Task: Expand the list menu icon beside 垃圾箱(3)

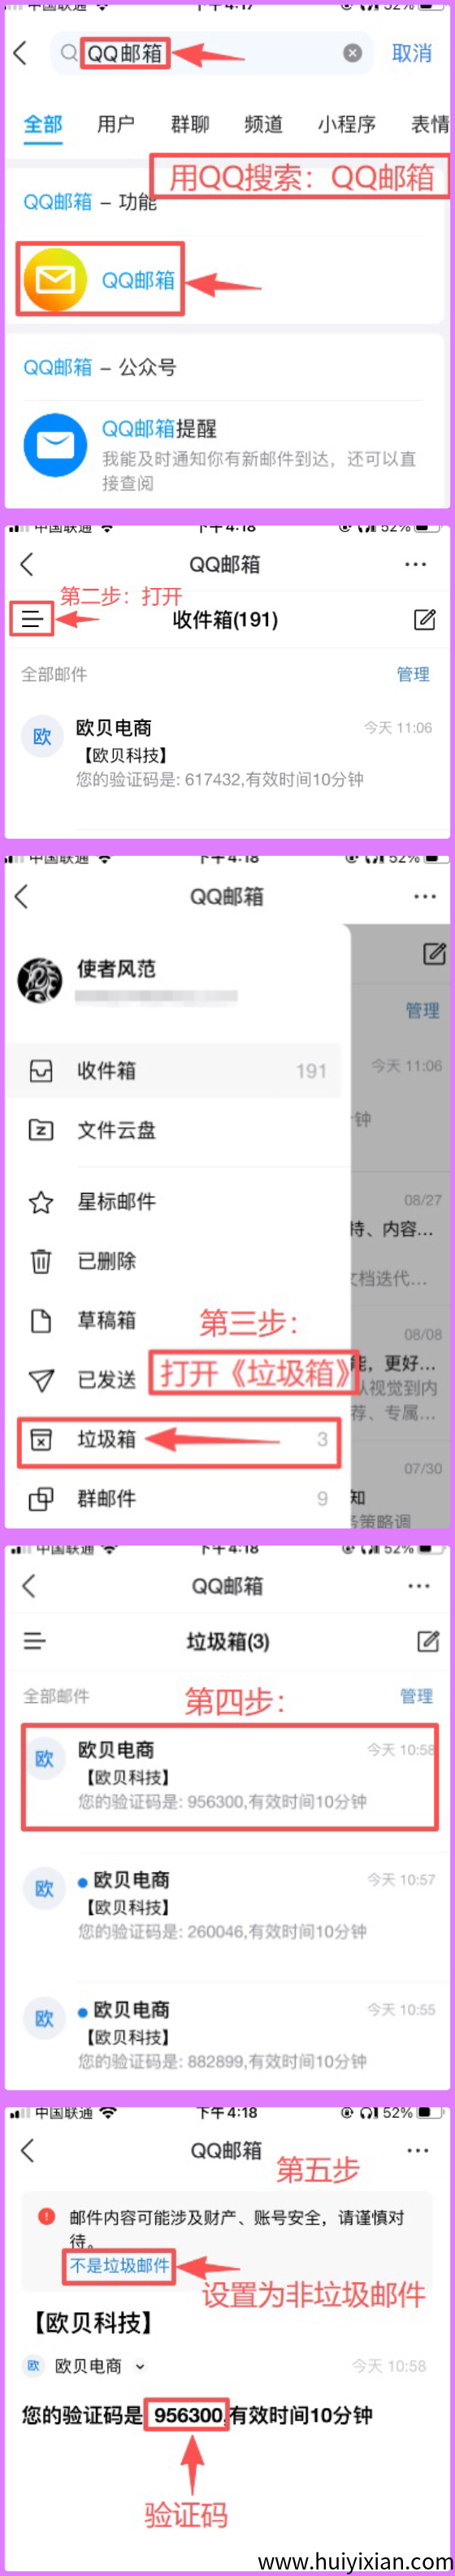Action: click(34, 1640)
